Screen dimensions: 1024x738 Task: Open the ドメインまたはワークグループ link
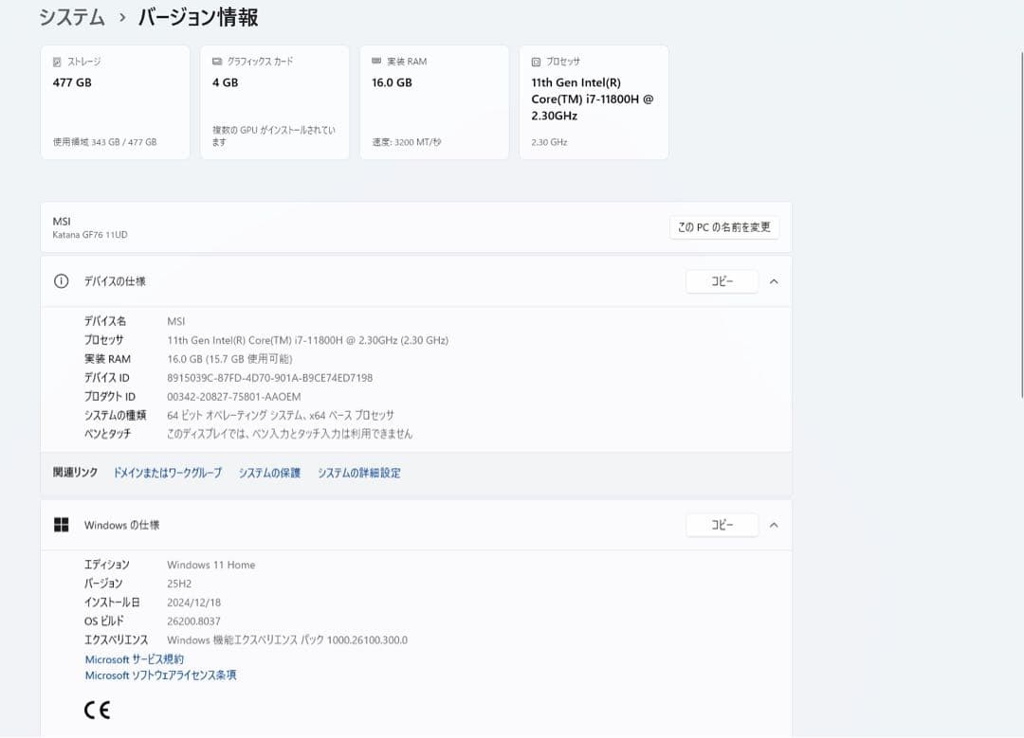tap(168, 473)
